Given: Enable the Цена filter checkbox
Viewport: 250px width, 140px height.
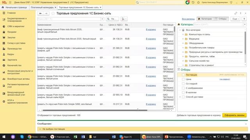Looking at the screenshot, I should click(x=183, y=79).
